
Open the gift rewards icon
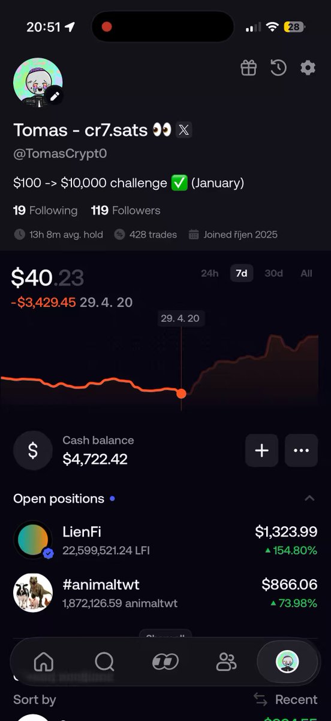click(248, 68)
